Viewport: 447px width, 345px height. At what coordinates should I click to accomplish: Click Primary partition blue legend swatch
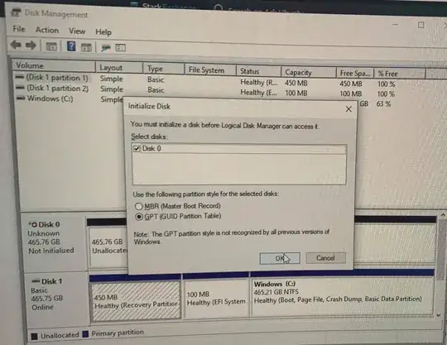pos(85,334)
